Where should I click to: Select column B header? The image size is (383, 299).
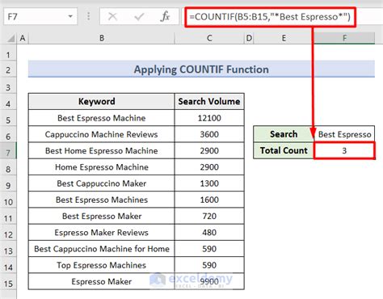102,38
